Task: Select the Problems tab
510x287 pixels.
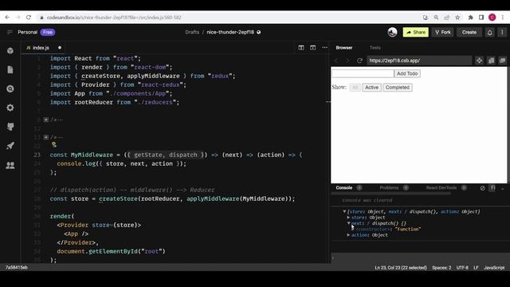Action: point(389,188)
